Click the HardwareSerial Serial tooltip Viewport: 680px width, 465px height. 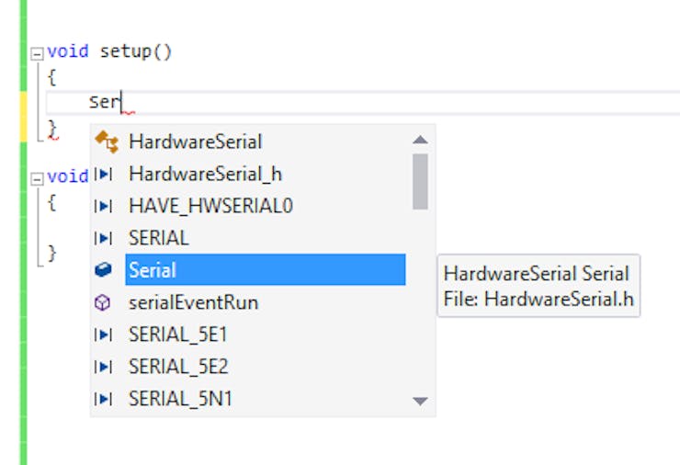[x=538, y=287]
